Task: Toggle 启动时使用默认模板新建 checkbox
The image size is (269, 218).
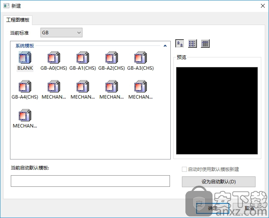Action: point(184,169)
